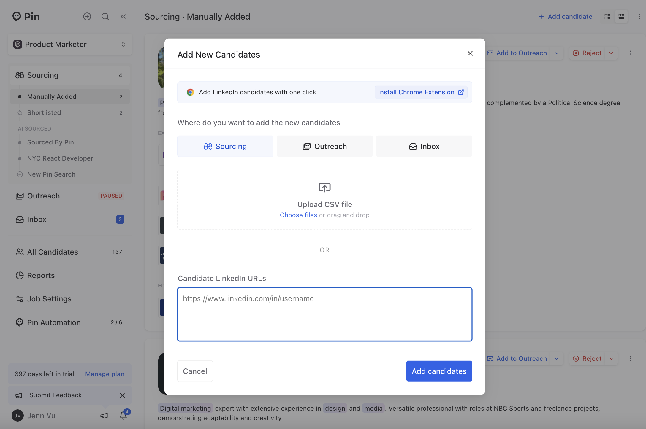Viewport: 646px width, 429px height.
Task: Collapse sidebar using double chevron icon
Action: point(123,17)
